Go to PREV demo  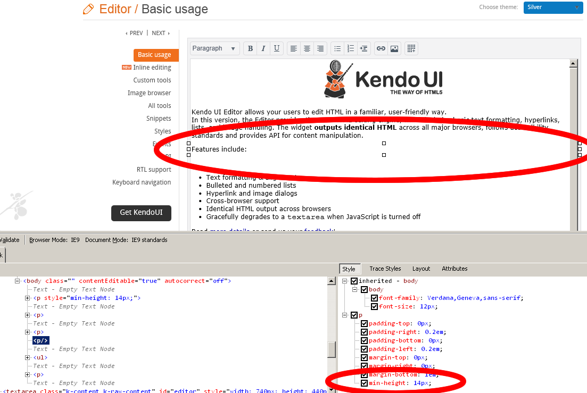[x=134, y=33]
